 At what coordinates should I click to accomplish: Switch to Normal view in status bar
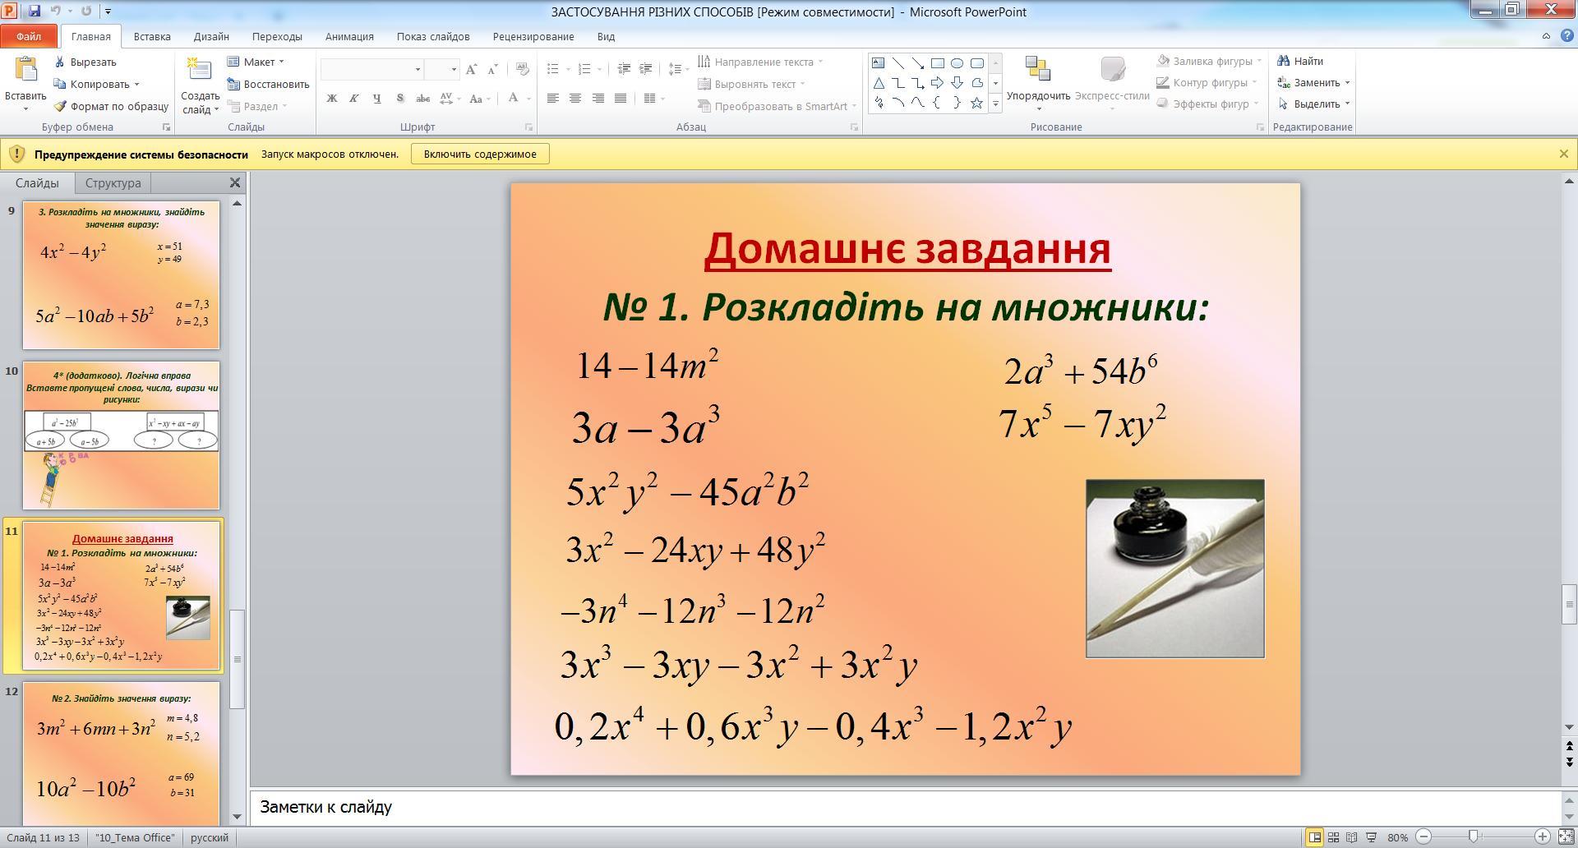click(1315, 837)
